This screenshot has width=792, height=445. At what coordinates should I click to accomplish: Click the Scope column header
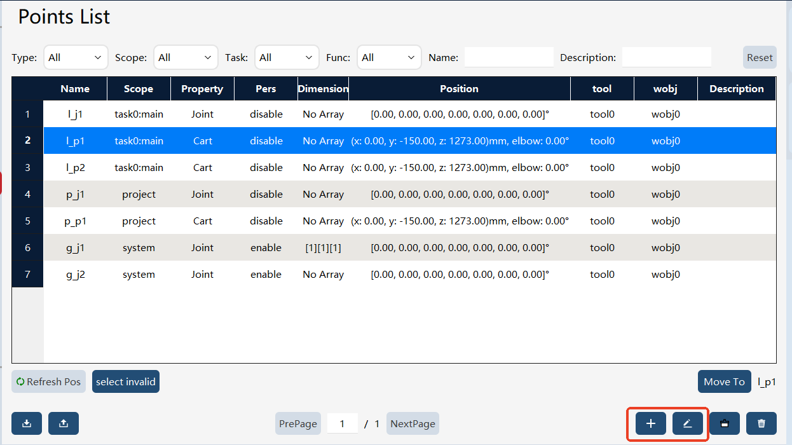pyautogui.click(x=139, y=89)
